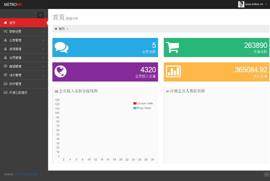Toggle the red Unique Visits legend swatch
Viewport: 270px width, 181px height.
point(135,103)
